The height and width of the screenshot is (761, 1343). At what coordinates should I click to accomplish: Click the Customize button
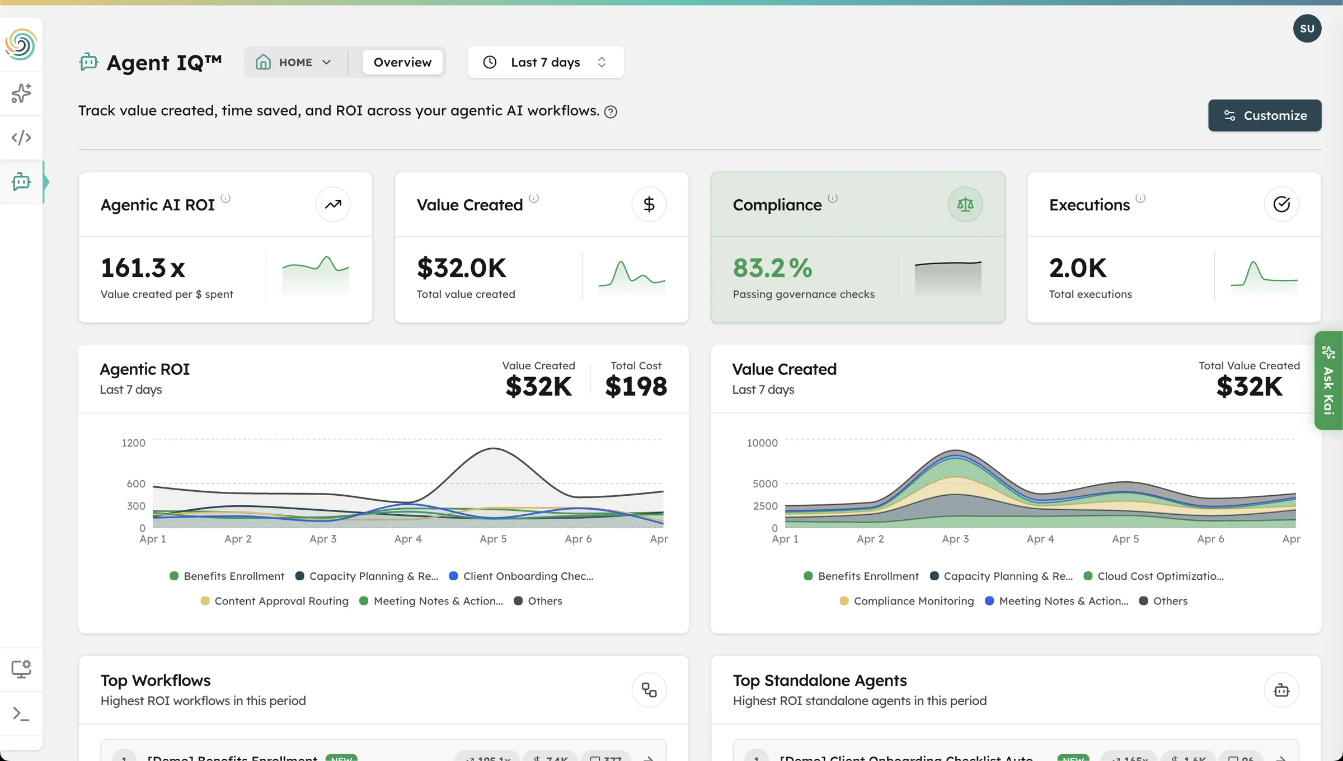click(1265, 115)
